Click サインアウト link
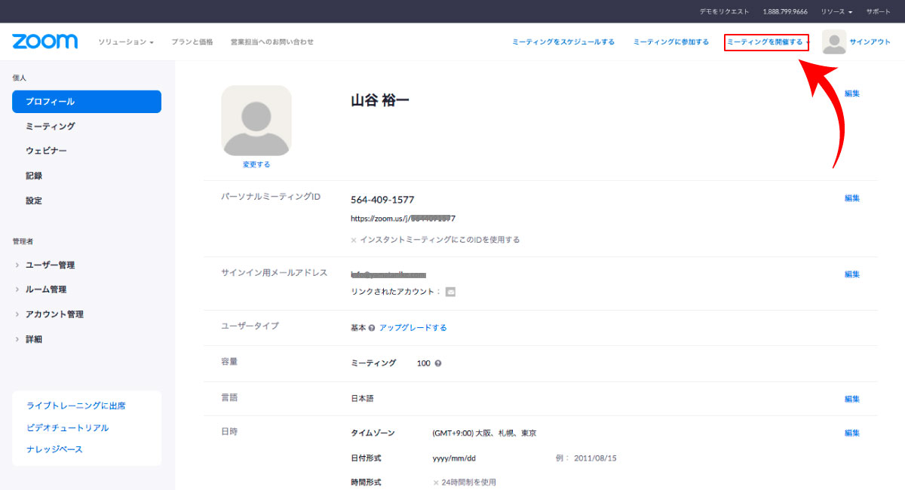Image resolution: width=905 pixels, height=490 pixels. point(870,42)
